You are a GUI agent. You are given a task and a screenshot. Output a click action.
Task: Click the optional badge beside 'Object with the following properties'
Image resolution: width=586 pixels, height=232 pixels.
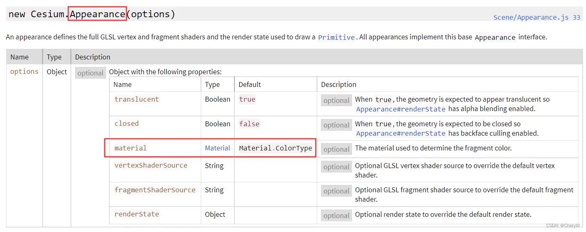(x=91, y=73)
